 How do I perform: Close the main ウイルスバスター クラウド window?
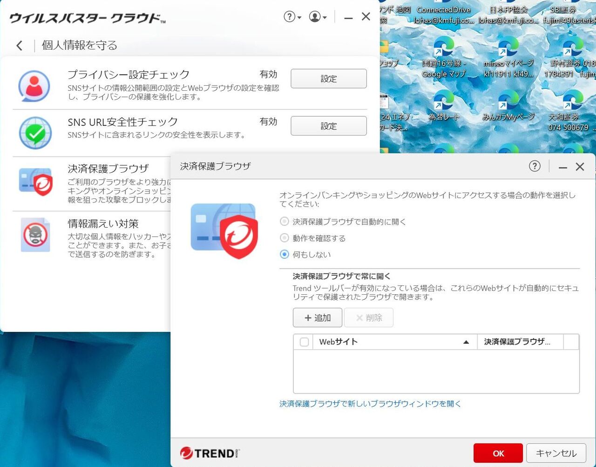tap(366, 17)
